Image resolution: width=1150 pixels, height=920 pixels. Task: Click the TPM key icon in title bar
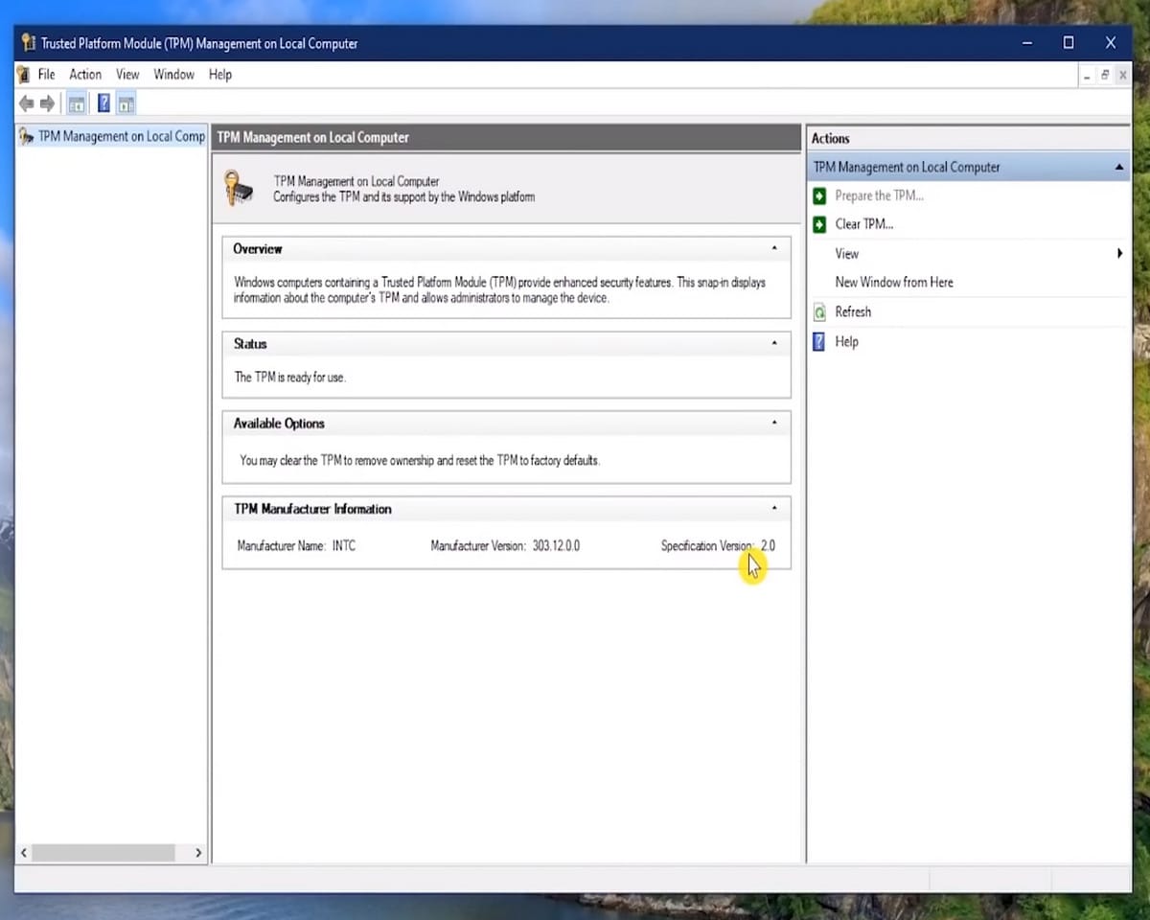[x=29, y=43]
